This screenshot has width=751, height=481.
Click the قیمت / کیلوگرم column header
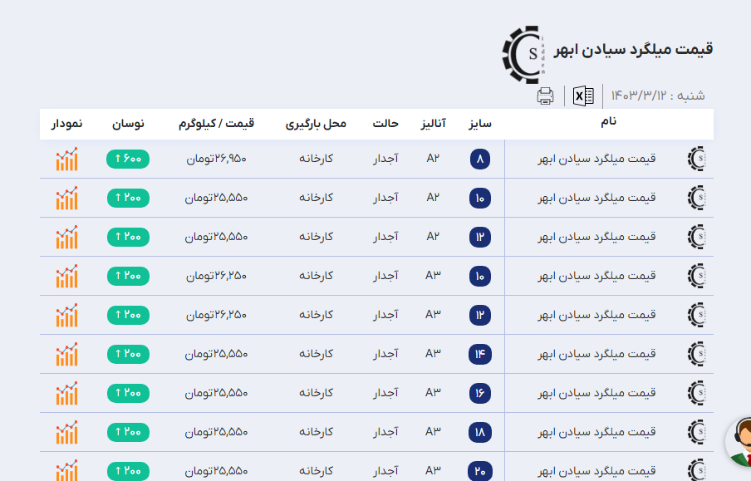(216, 124)
